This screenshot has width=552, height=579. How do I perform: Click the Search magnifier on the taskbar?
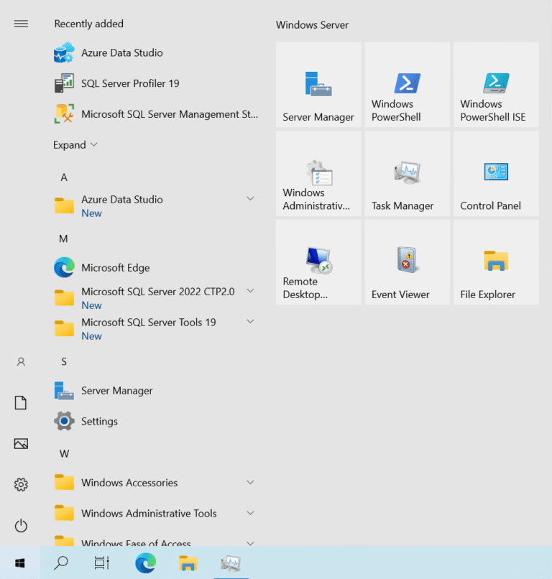(61, 562)
